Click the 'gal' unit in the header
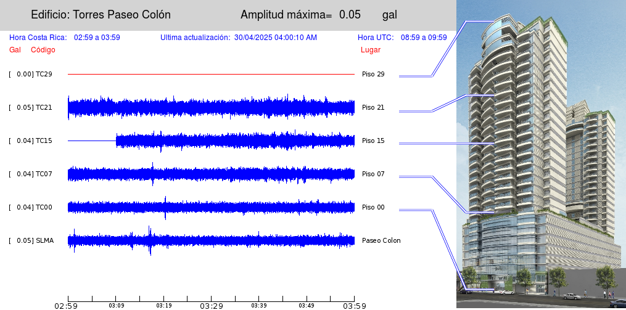The image size is (626, 310). [x=389, y=15]
